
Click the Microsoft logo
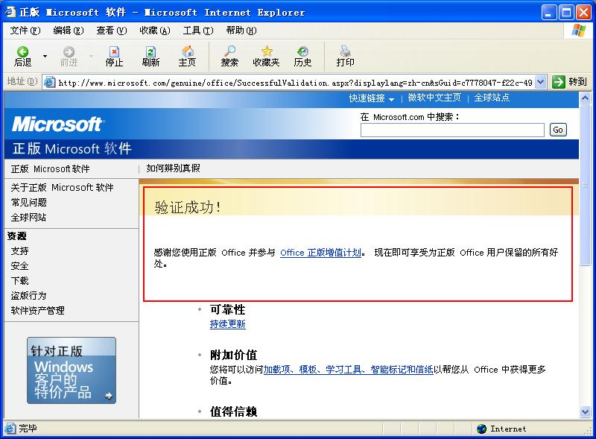(x=57, y=124)
